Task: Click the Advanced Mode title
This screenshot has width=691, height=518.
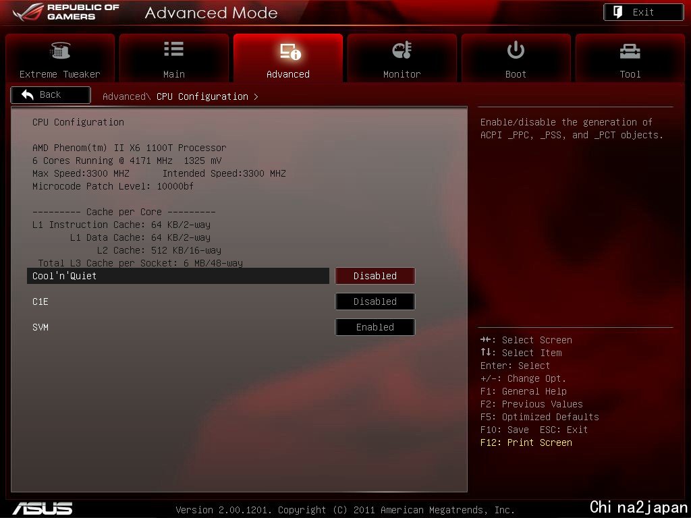Action: (211, 13)
